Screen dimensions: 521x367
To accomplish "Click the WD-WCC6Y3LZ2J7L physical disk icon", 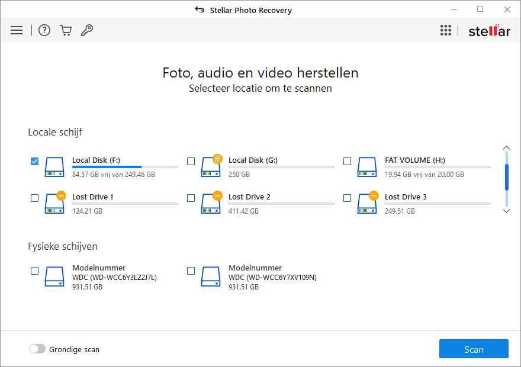I will pyautogui.click(x=54, y=276).
